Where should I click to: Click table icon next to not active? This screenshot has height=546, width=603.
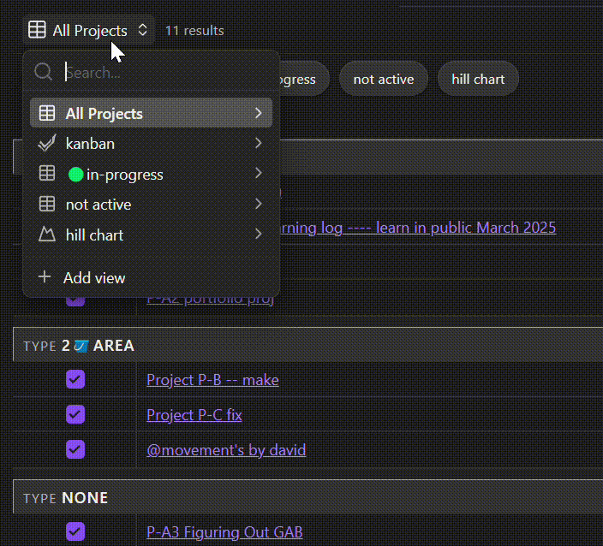point(47,204)
